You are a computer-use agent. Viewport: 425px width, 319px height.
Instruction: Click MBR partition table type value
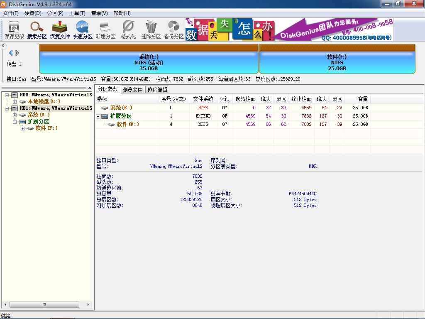tap(313, 166)
